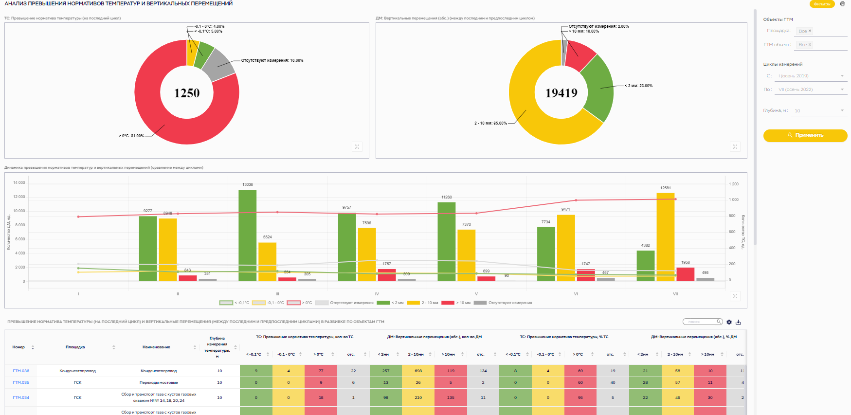Toggle '< 2 мм' green legend series

(x=390, y=303)
